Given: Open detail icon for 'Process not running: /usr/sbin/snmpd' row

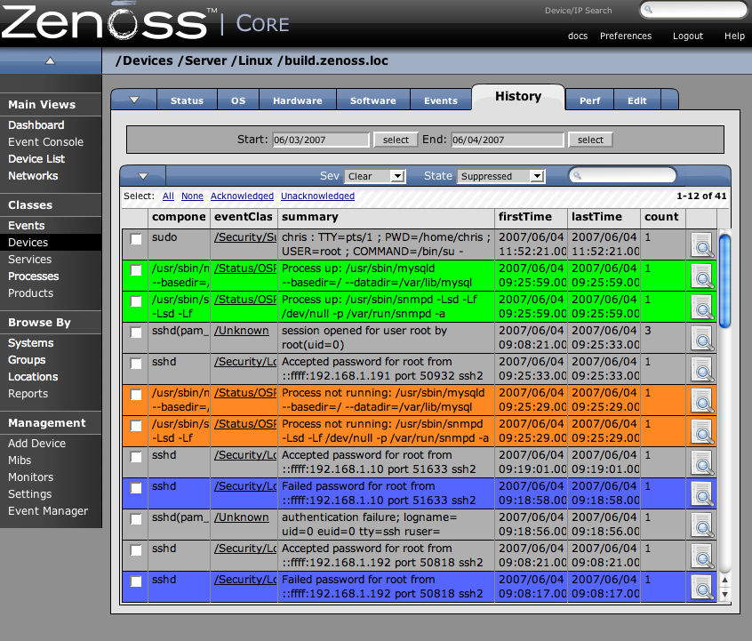Looking at the screenshot, I should [x=702, y=432].
